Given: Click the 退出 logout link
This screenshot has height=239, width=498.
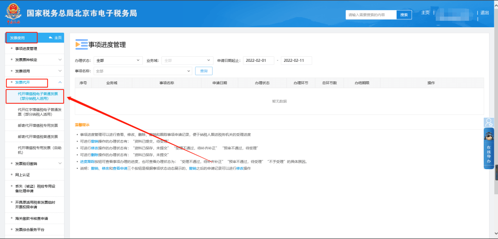Looking at the screenshot, I should click(x=485, y=13).
